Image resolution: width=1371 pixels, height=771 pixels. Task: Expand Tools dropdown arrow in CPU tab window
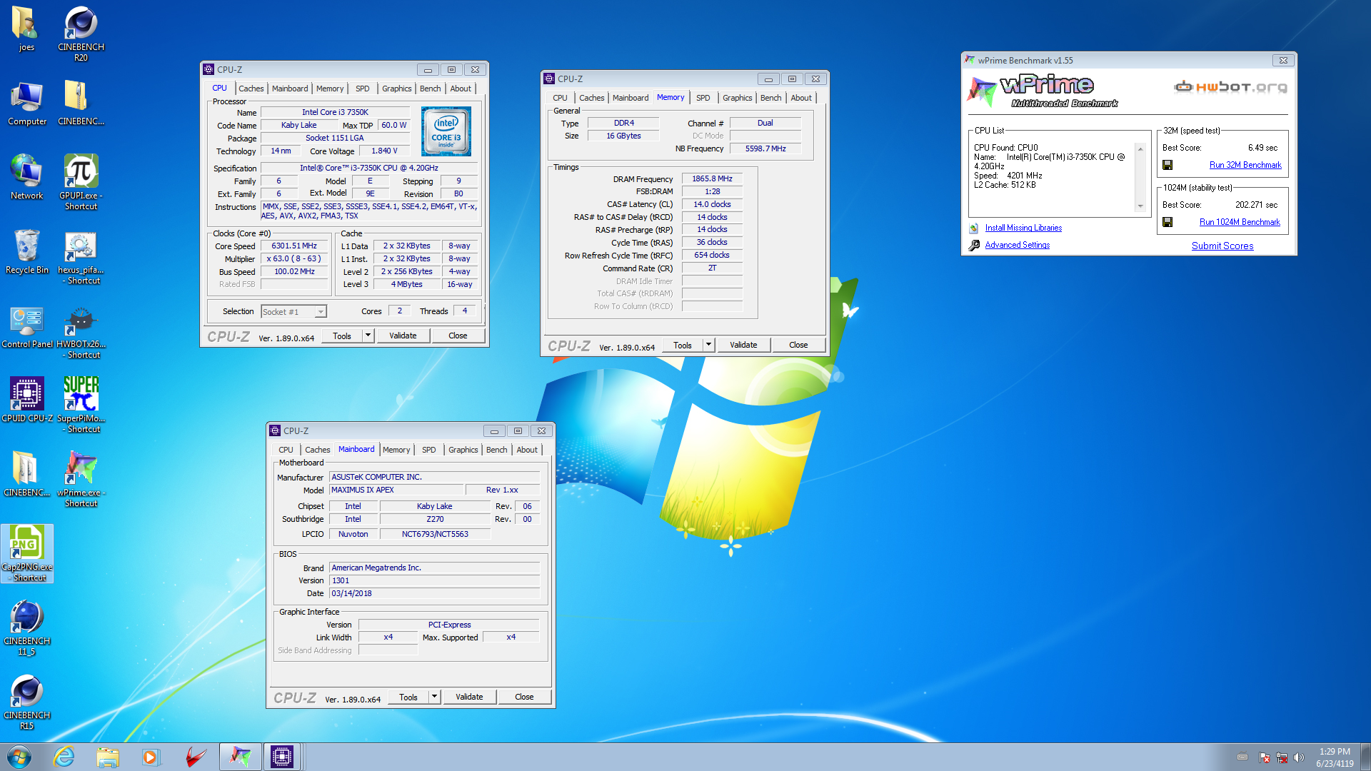(x=368, y=336)
